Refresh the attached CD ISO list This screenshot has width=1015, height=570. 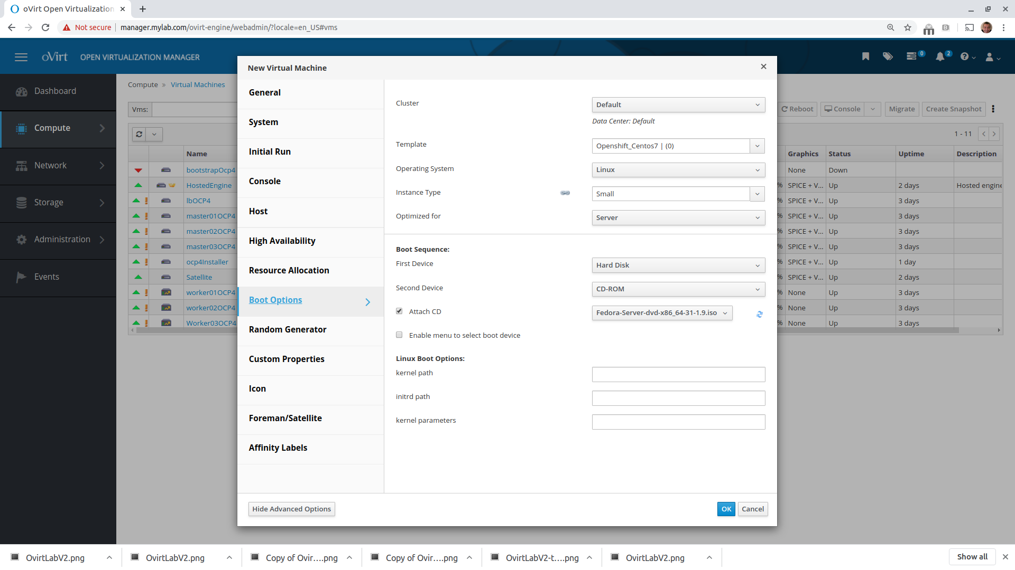[x=760, y=314]
